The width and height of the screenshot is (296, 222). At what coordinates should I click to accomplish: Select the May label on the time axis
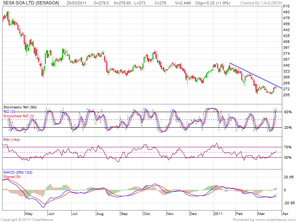[29, 214]
